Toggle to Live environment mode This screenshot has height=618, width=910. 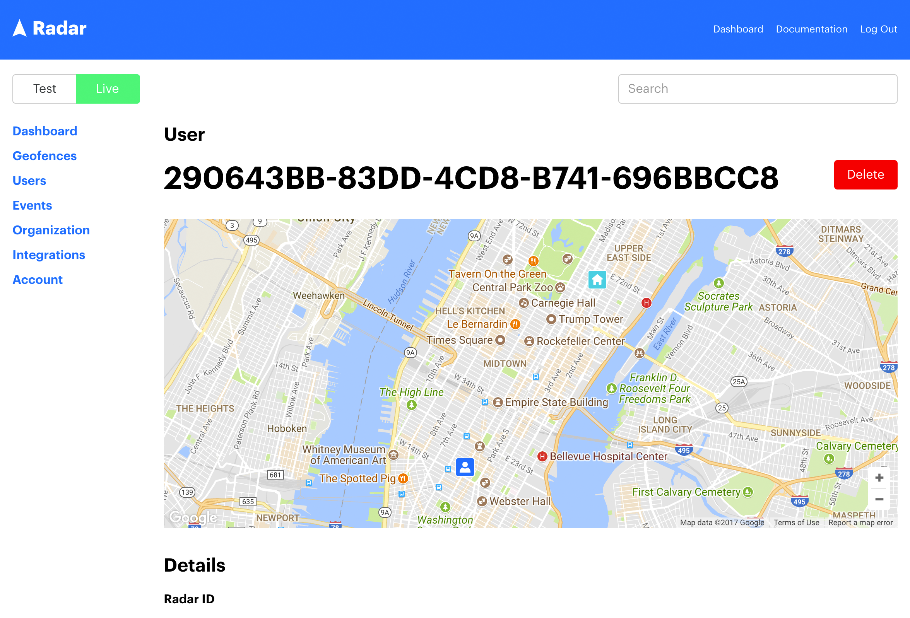tap(108, 89)
